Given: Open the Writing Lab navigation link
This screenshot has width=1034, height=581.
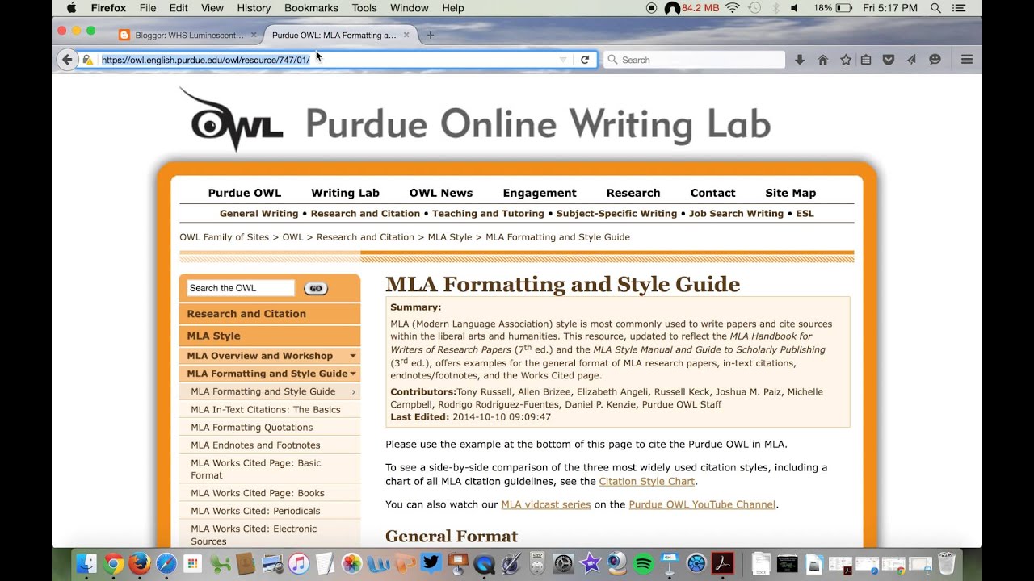Looking at the screenshot, I should click(x=345, y=193).
